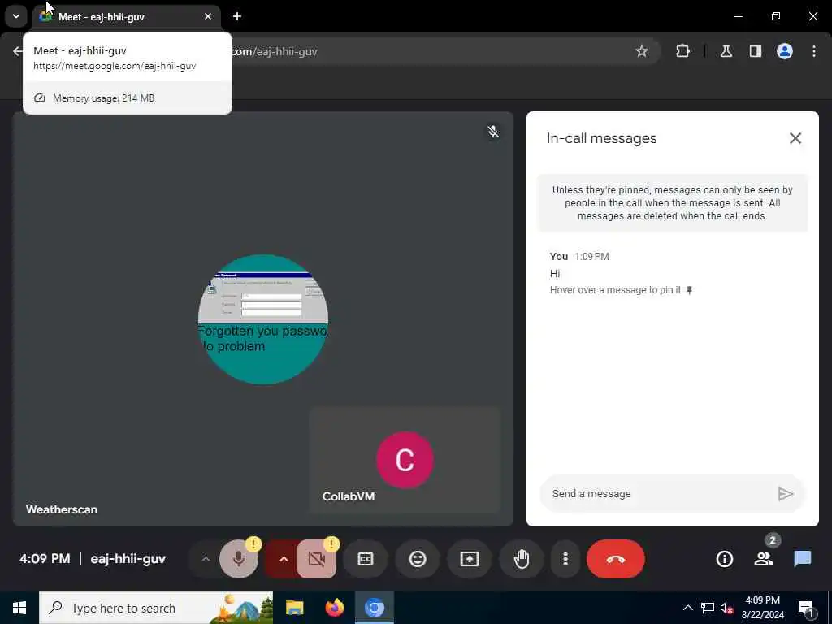Image resolution: width=832 pixels, height=624 pixels.
Task: Click the Memory usage row in tab tooltip
Action: tap(128, 97)
